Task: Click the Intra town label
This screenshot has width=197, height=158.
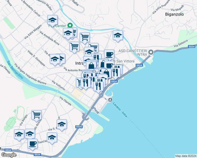Action: pos(79,63)
